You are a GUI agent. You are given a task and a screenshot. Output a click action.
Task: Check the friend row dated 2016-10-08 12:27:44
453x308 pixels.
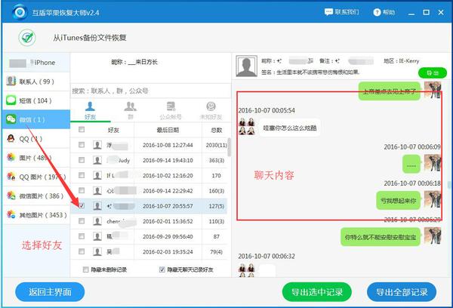82,145
